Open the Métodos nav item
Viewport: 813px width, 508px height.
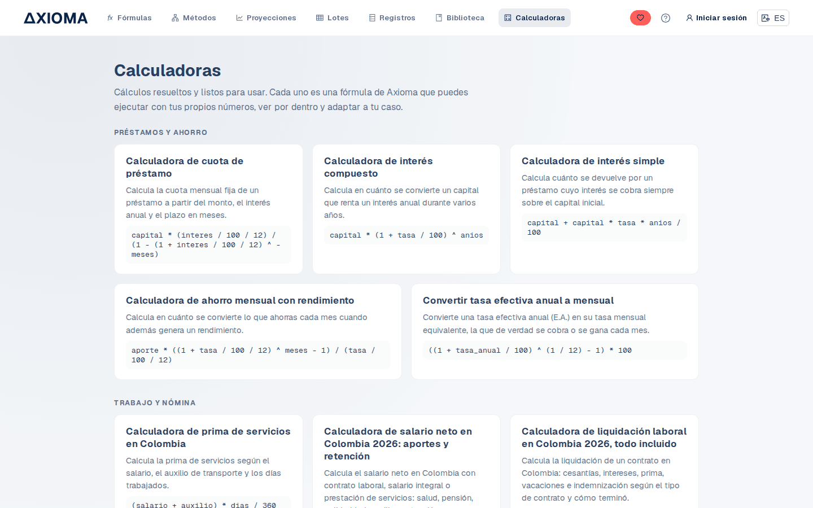[x=194, y=18]
